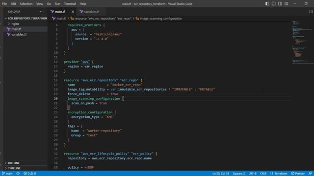
Task: Open the Run menu
Action: (x=57, y=3)
